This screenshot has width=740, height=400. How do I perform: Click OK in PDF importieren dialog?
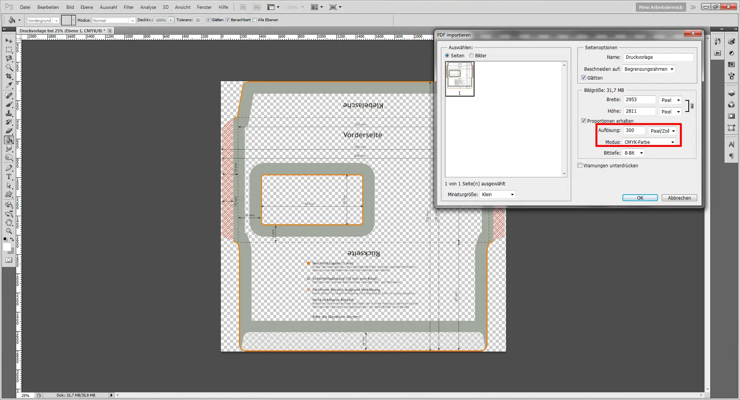(640, 198)
